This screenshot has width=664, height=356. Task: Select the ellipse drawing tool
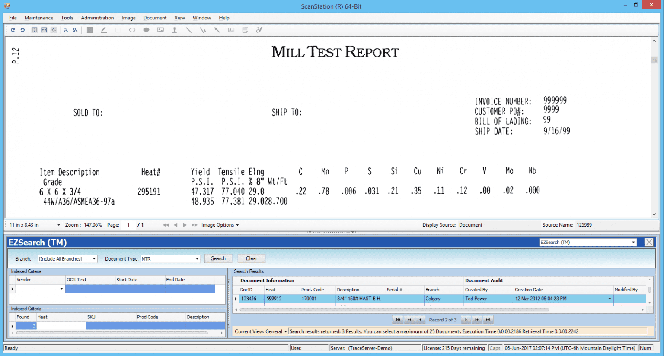tap(132, 30)
